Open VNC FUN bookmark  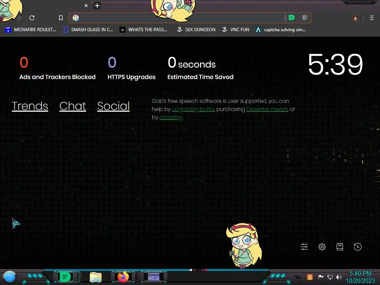(236, 30)
